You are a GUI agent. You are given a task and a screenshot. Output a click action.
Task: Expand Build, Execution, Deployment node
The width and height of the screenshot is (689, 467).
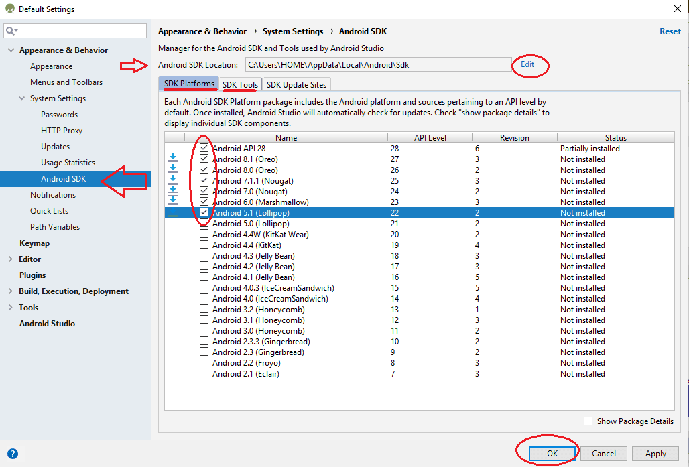[x=11, y=291]
